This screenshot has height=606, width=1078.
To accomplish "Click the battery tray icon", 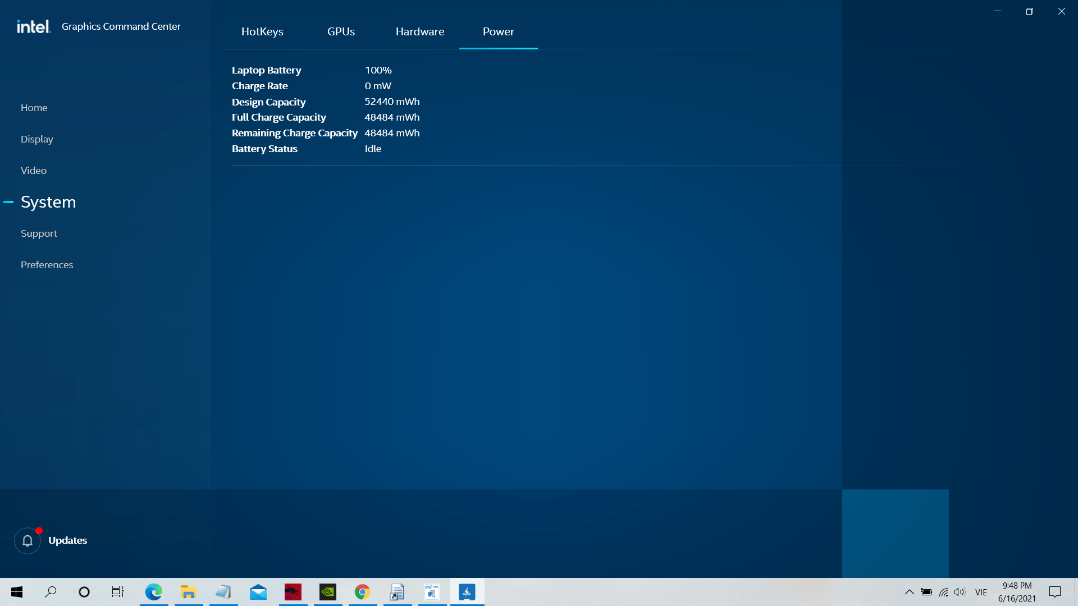I will [x=926, y=592].
